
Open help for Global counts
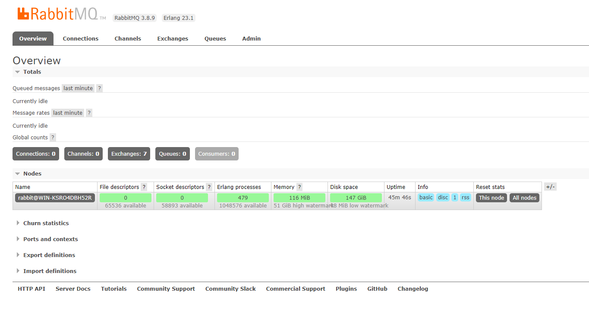pyautogui.click(x=53, y=137)
